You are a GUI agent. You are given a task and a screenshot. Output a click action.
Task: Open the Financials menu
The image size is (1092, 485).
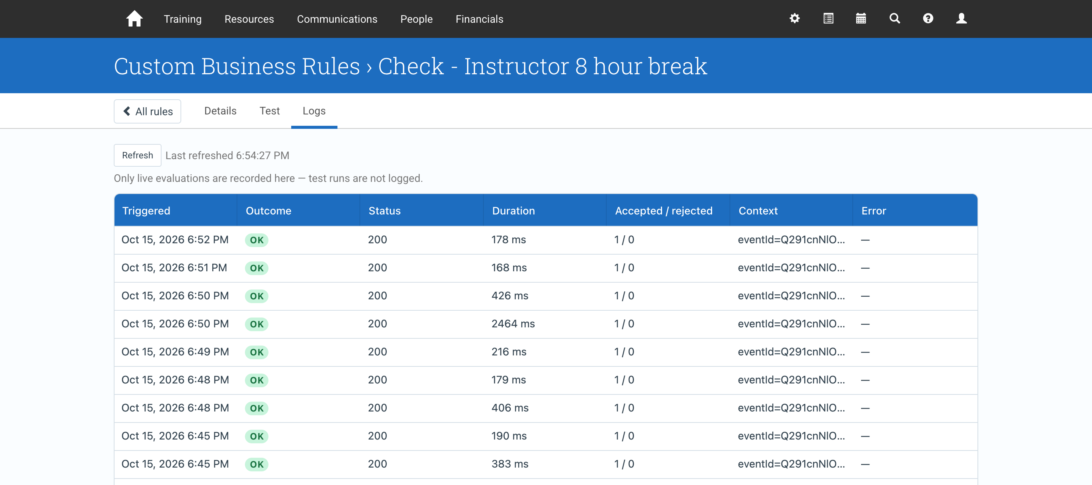(x=479, y=19)
